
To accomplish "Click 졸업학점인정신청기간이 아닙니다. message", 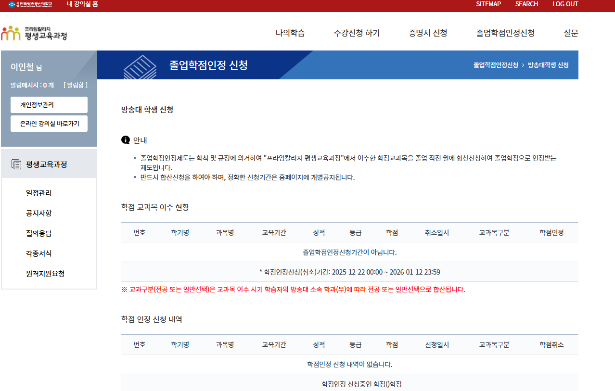I will click(350, 252).
